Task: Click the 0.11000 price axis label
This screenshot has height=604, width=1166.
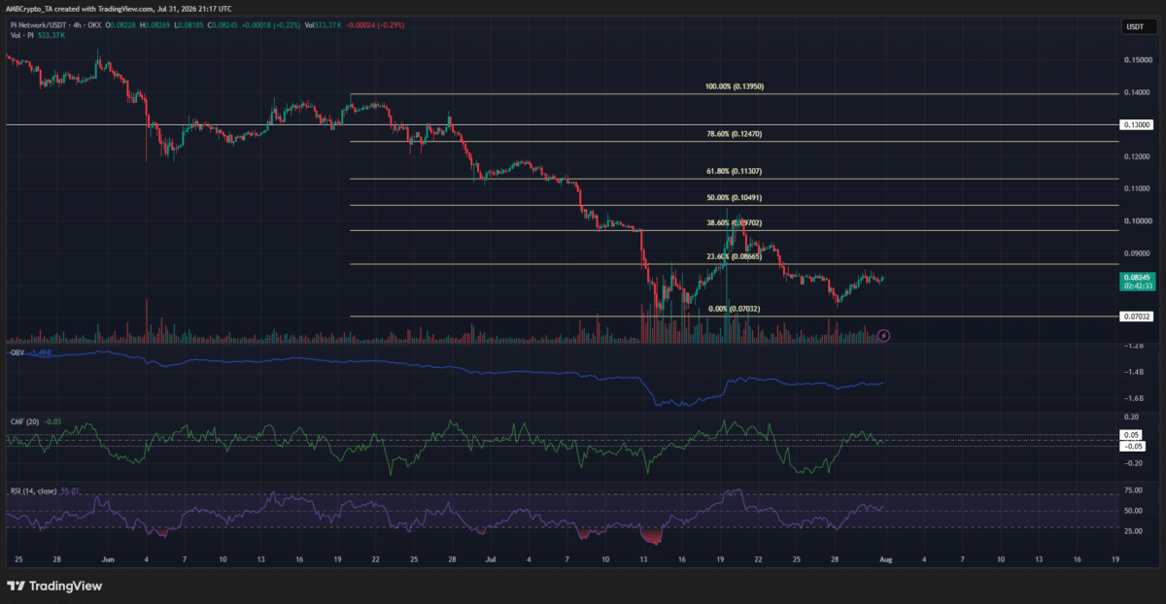Action: coord(1137,188)
